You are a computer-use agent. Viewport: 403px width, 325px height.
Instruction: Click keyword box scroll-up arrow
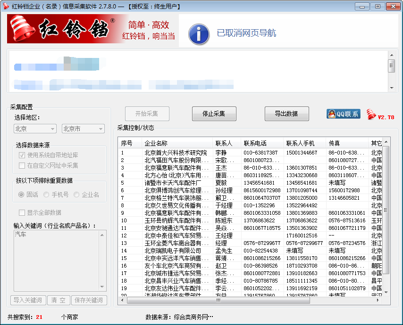point(102,235)
